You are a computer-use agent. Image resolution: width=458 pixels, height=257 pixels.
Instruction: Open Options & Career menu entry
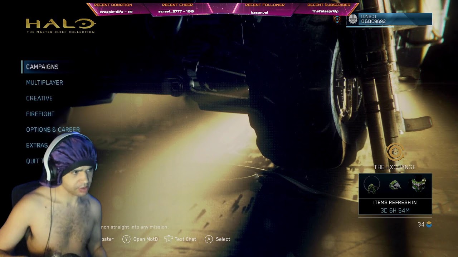pyautogui.click(x=53, y=130)
